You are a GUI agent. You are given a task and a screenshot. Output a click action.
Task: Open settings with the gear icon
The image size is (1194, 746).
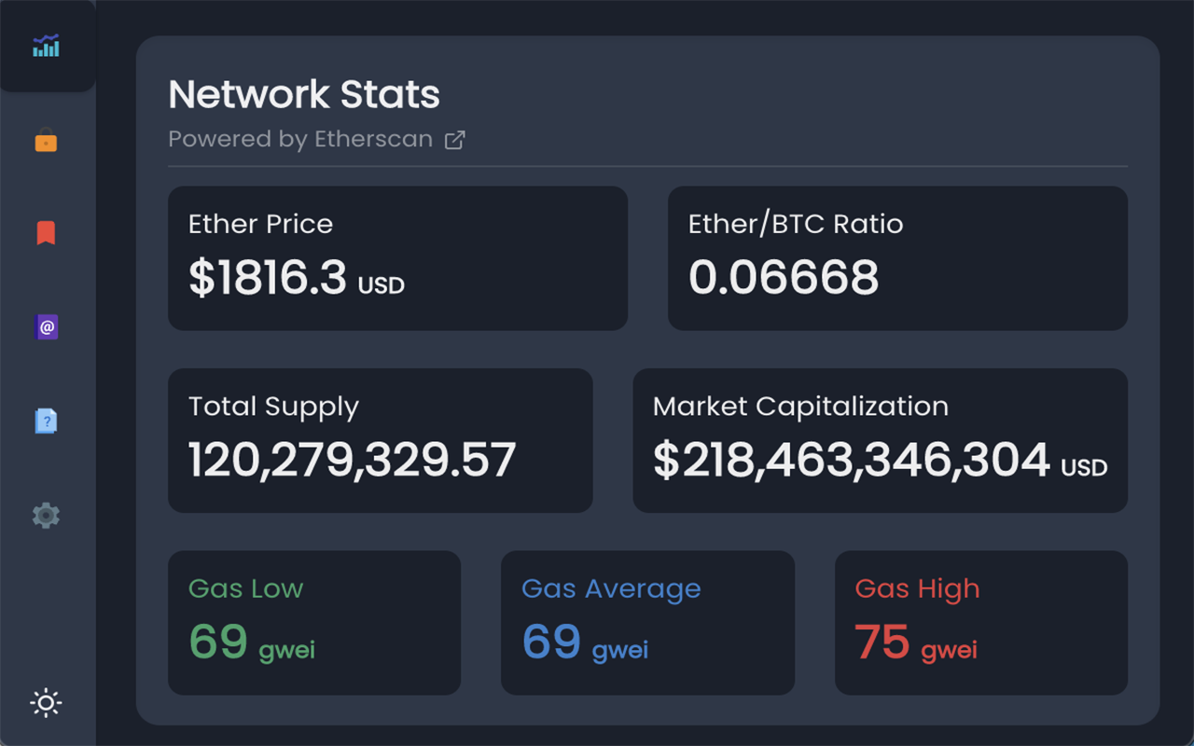coord(47,515)
